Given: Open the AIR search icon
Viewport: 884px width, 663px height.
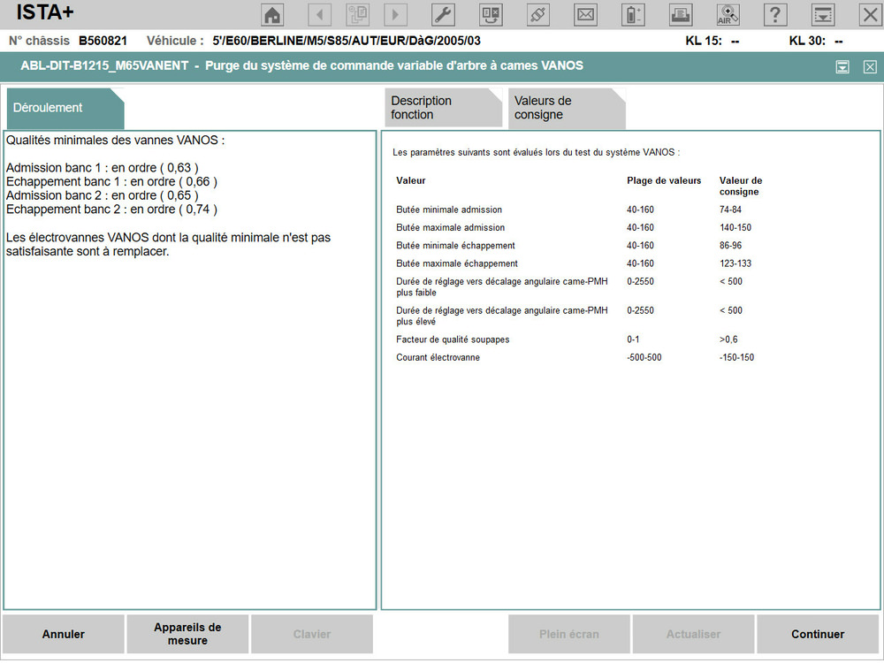Looking at the screenshot, I should [728, 15].
